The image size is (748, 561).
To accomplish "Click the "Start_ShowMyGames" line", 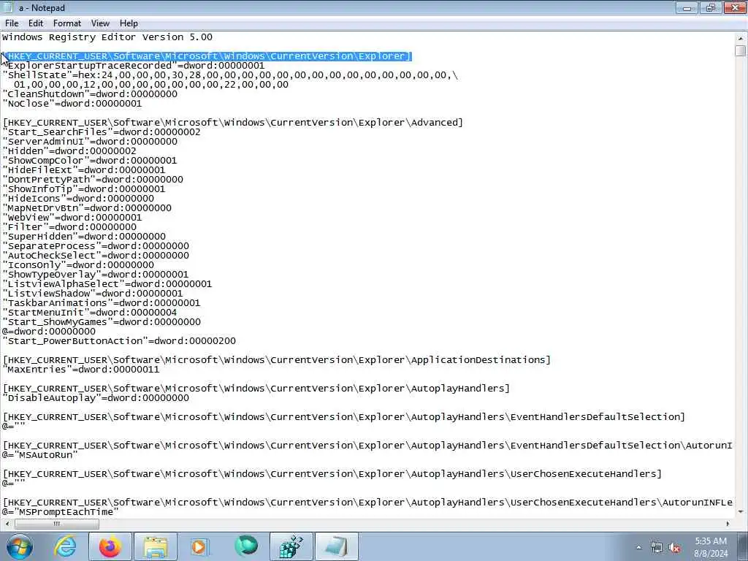I will (102, 322).
